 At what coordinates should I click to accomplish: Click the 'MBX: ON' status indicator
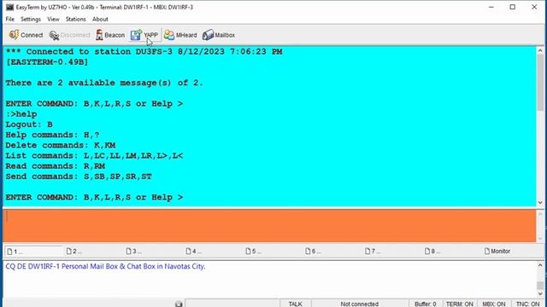point(494,304)
